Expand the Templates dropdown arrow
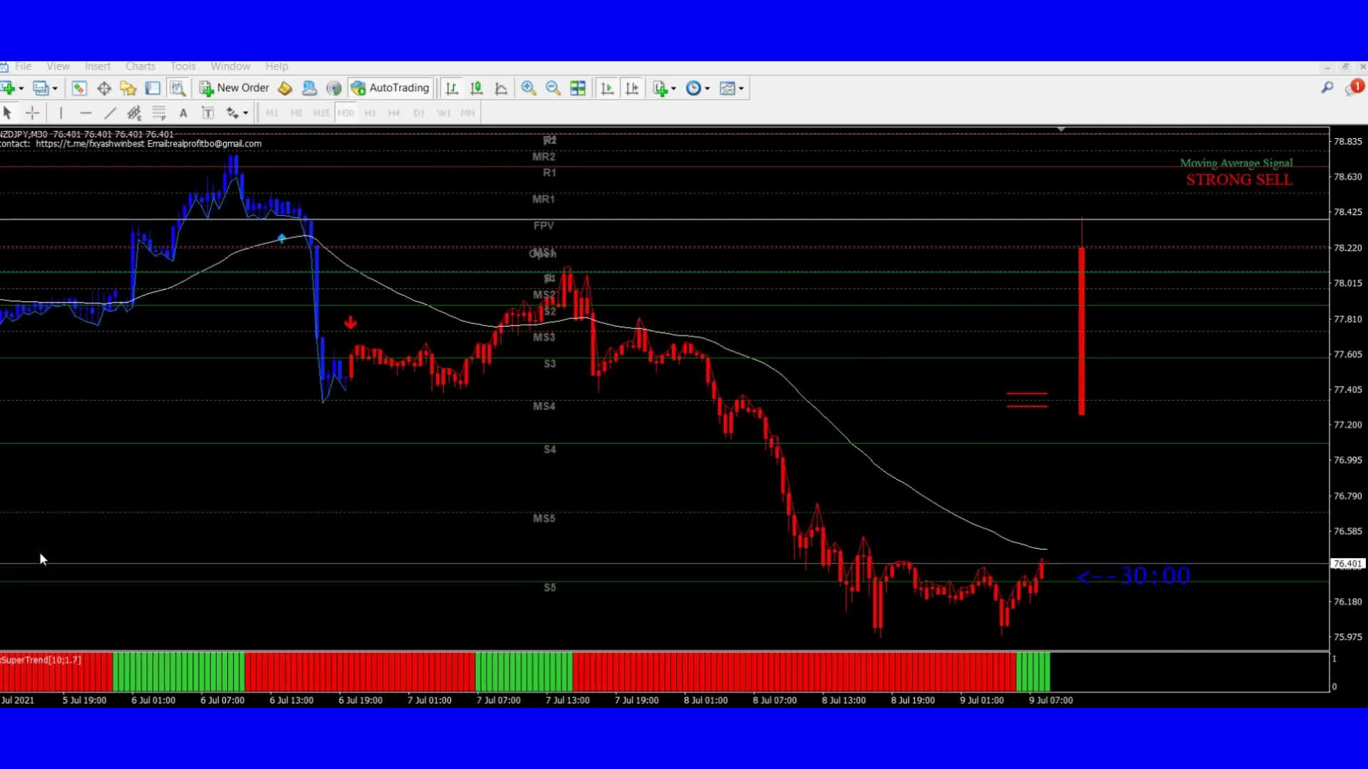 [741, 88]
